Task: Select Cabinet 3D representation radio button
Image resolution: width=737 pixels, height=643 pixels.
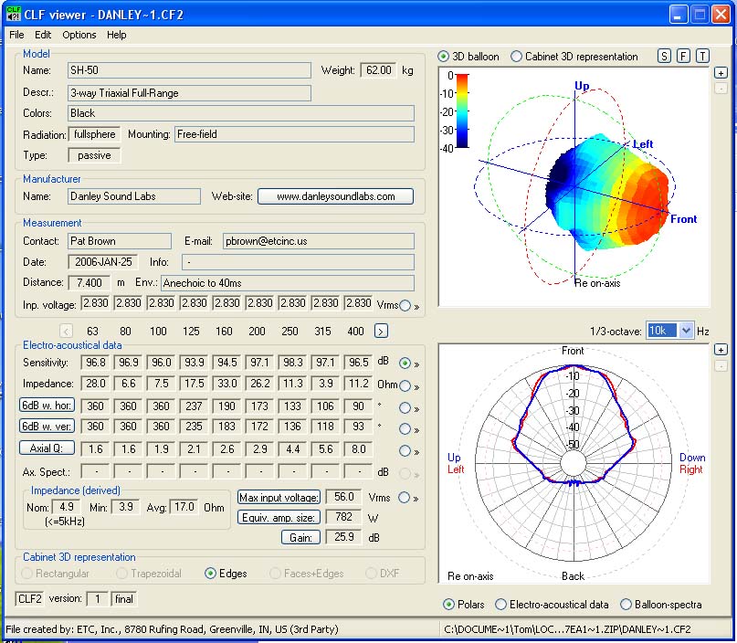Action: pos(516,57)
